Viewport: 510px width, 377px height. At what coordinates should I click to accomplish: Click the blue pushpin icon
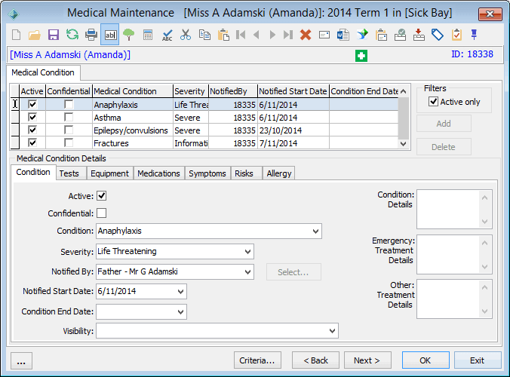tap(474, 35)
